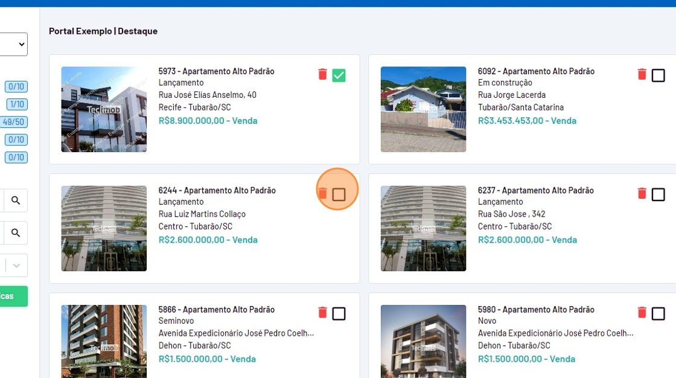Viewport: 676px width, 378px height.
Task: Click the 49/50 quota badge
Action: [x=14, y=122]
